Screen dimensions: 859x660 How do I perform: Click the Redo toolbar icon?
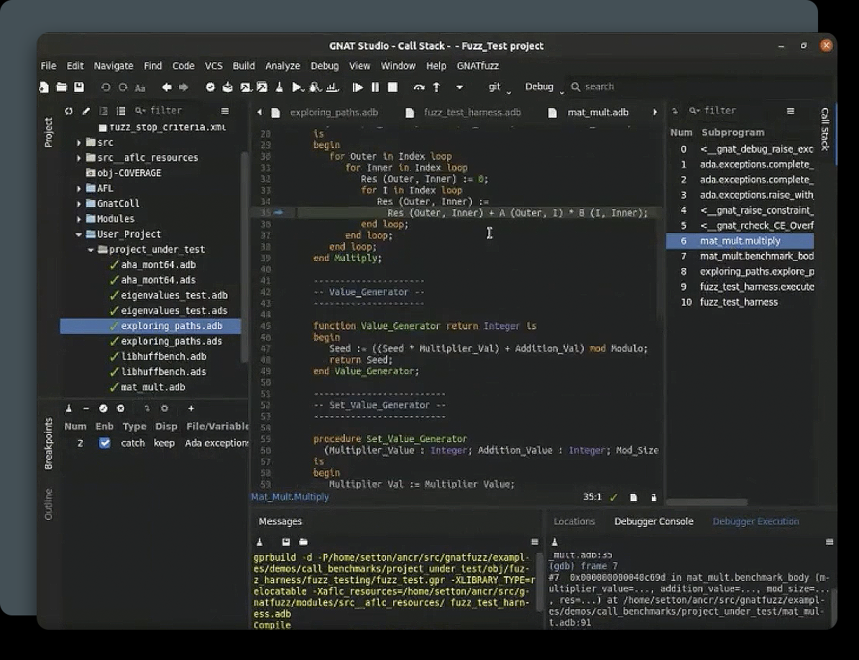pos(123,88)
